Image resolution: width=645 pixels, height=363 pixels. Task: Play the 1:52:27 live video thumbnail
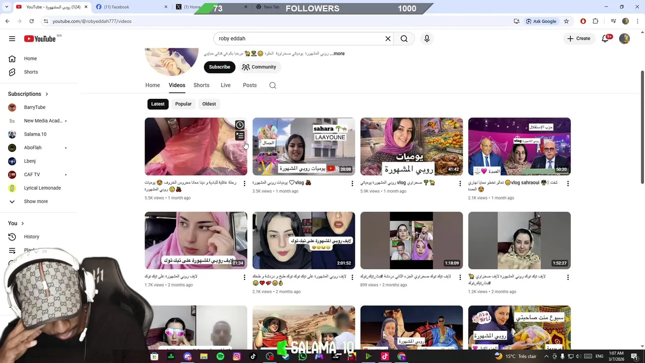(520, 240)
